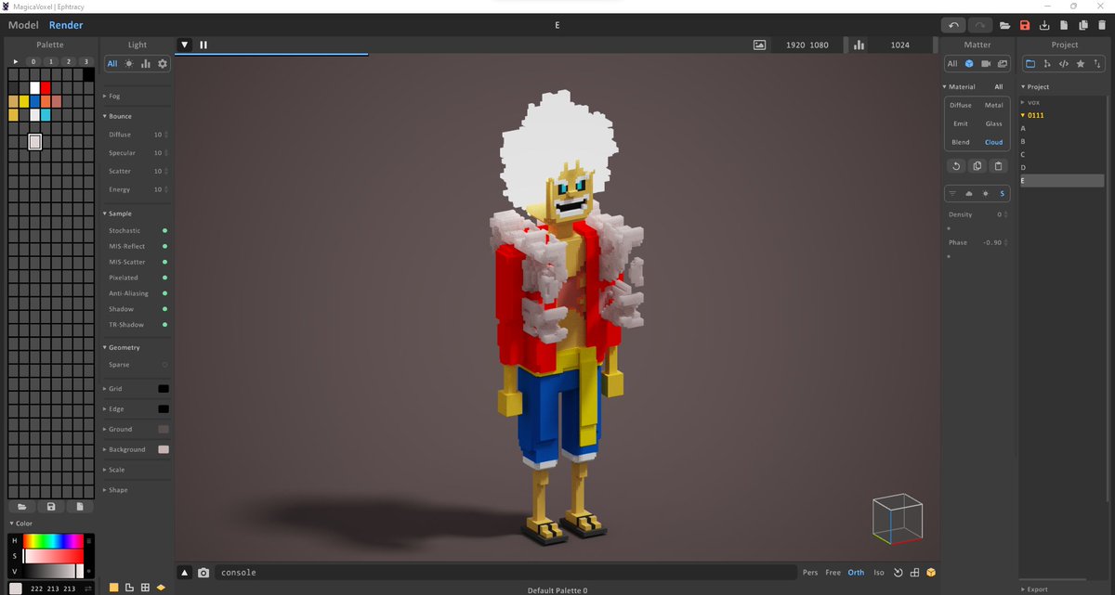This screenshot has height=595, width=1115.
Task: Switch to the Render tab
Action: [x=66, y=25]
